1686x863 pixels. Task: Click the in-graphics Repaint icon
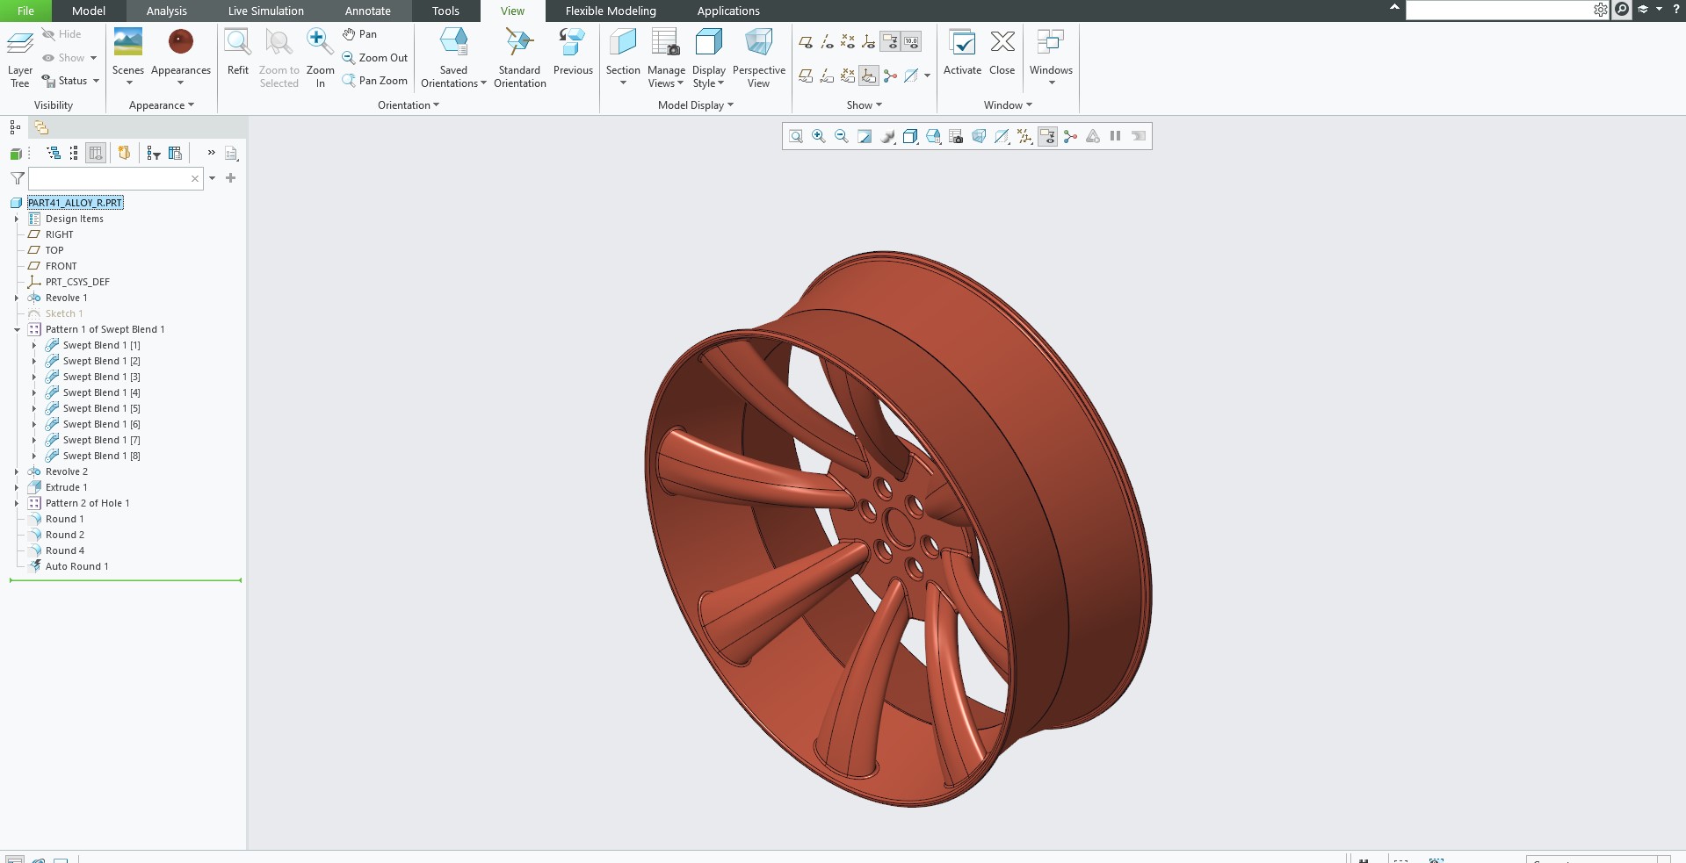coord(865,136)
